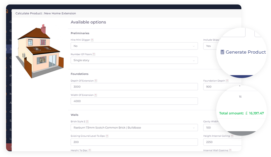Viewport: 271px width, 157px height.
Task: Expand the Number Of Floors dropdown
Action: click(x=134, y=60)
